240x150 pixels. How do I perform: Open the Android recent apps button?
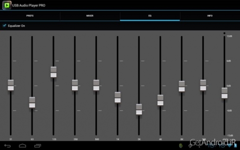tap(38, 145)
